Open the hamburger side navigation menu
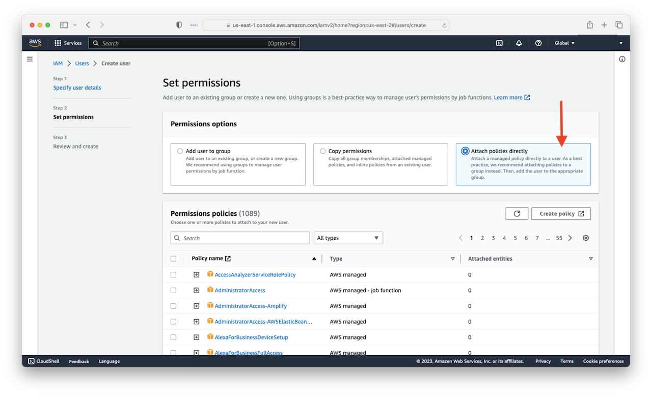 point(30,59)
